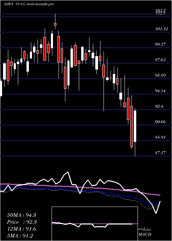Click the AMEX NULG chart title
Image resolution: width=172 pixels, height=241 pixels.
(x=29, y=4)
